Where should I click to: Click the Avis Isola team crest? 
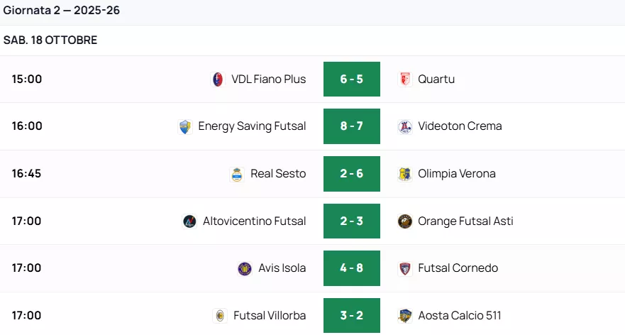point(245,268)
